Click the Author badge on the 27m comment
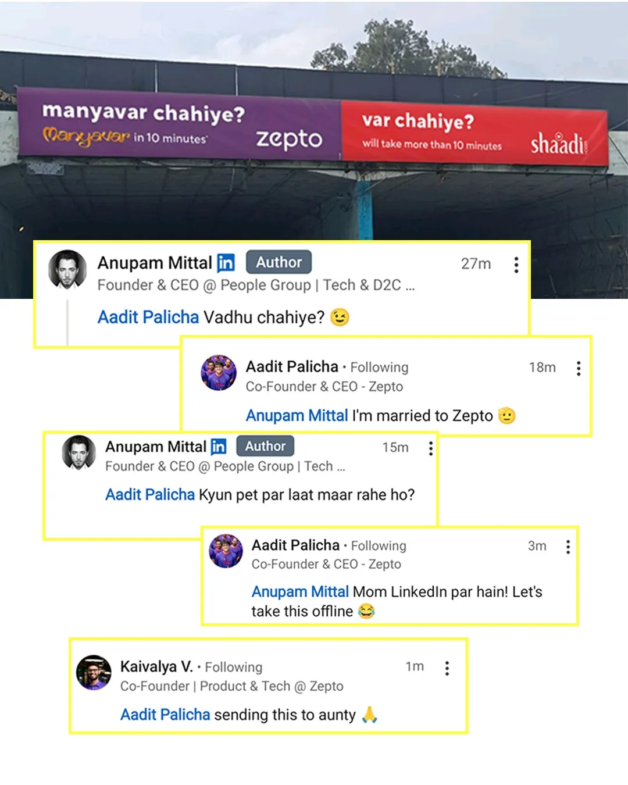Image resolution: width=628 pixels, height=785 pixels. [279, 262]
